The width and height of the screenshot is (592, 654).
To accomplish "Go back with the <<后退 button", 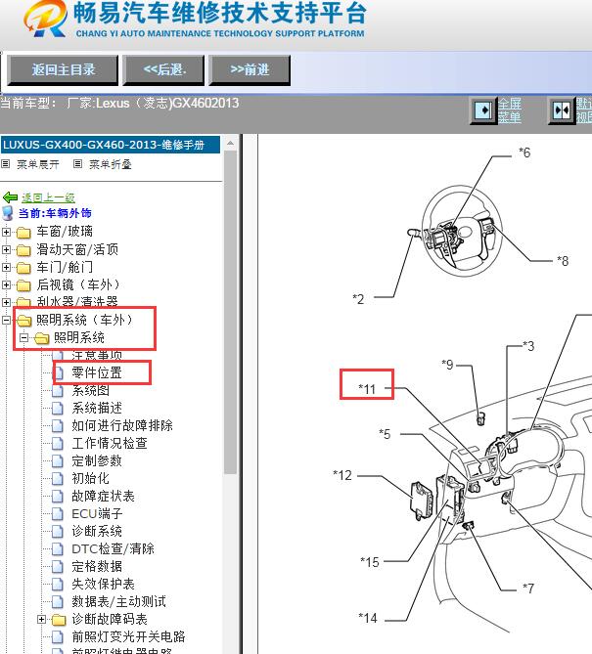I will click(163, 69).
